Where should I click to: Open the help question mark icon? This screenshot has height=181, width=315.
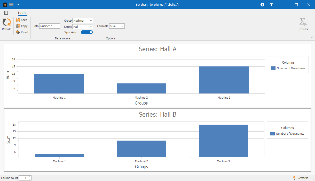coord(262,5)
